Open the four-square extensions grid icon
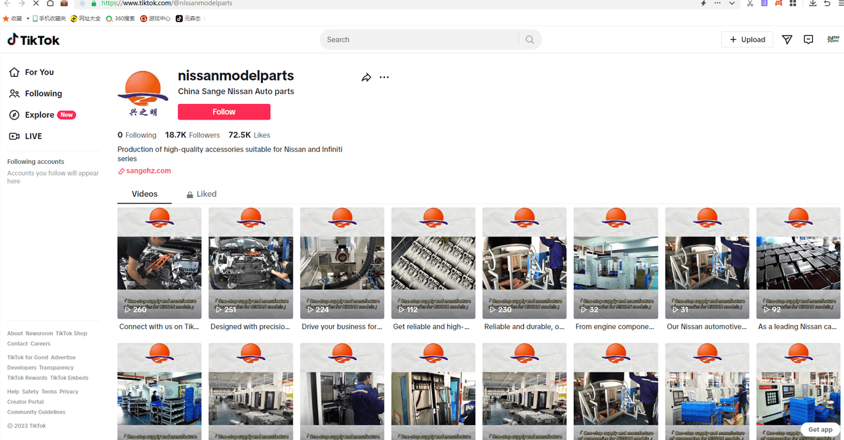This screenshot has height=440, width=844. (x=793, y=3)
